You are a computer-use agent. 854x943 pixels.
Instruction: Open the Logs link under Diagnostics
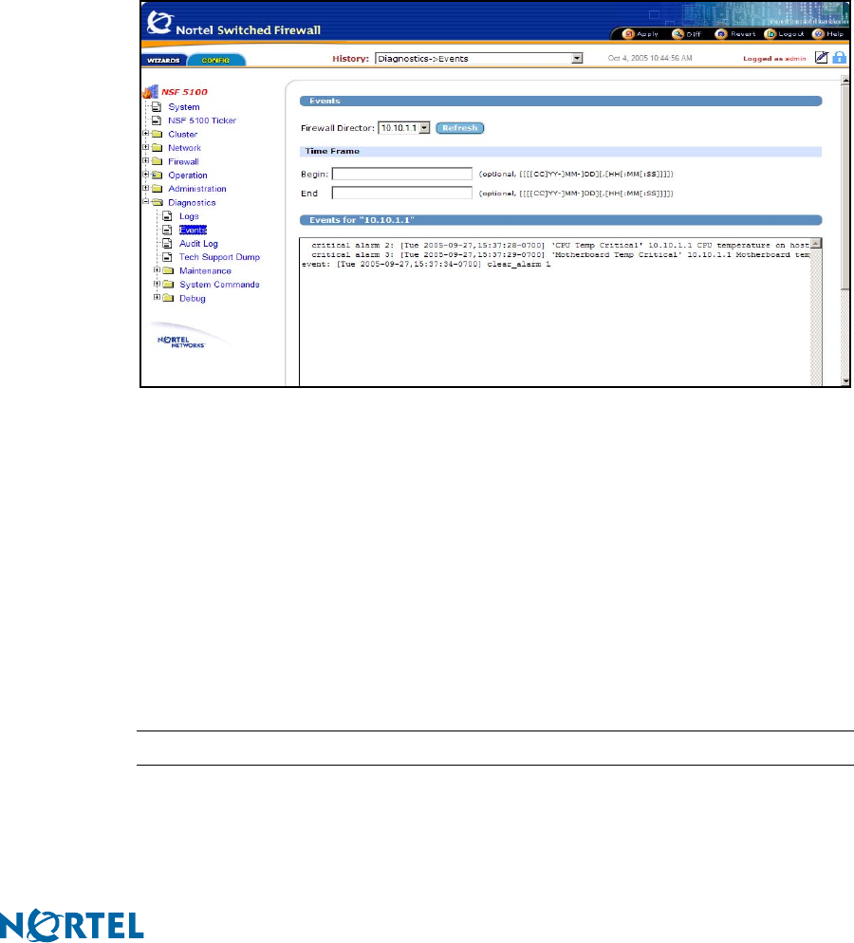[189, 216]
